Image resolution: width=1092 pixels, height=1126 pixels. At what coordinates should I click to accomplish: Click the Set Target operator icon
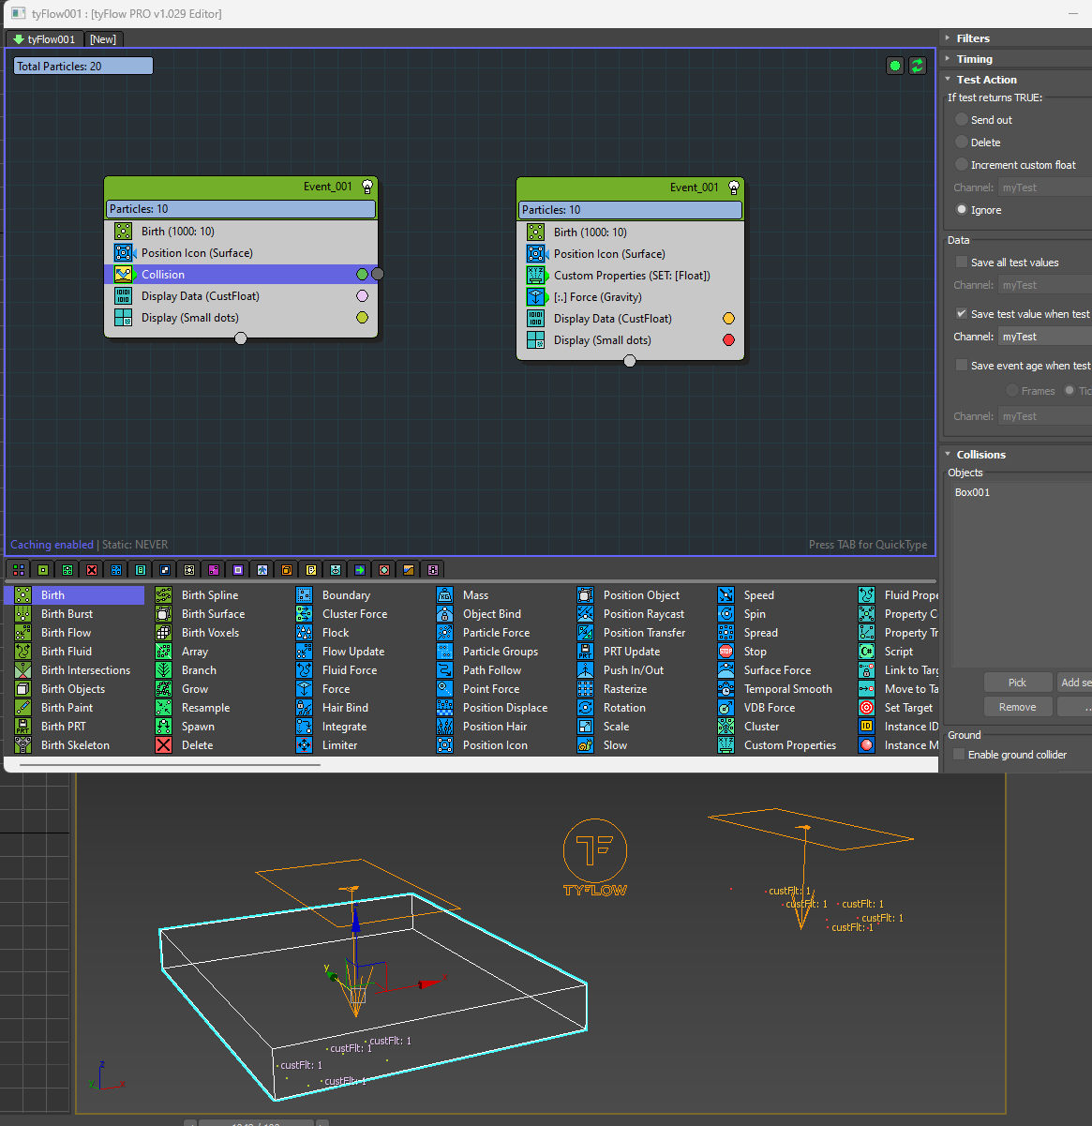pyautogui.click(x=867, y=708)
